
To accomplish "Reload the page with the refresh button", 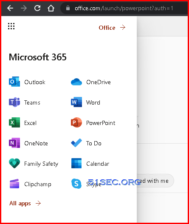I will (x=37, y=8).
